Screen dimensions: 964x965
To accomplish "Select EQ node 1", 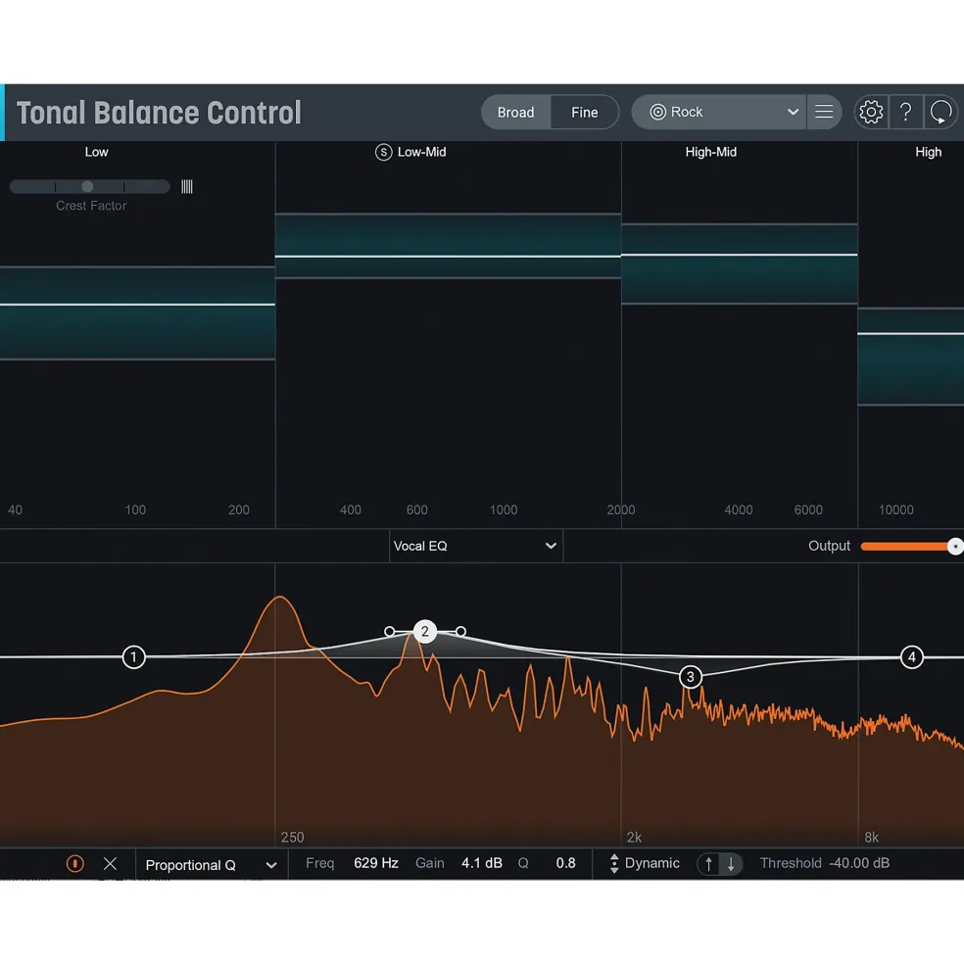I will click(133, 656).
